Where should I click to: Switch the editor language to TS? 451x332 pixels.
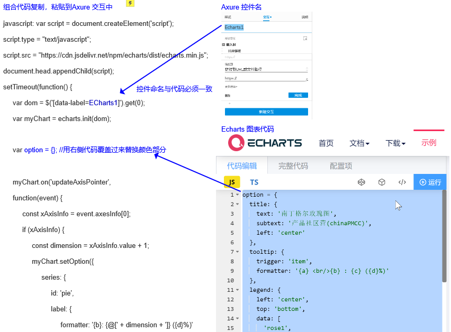click(254, 182)
